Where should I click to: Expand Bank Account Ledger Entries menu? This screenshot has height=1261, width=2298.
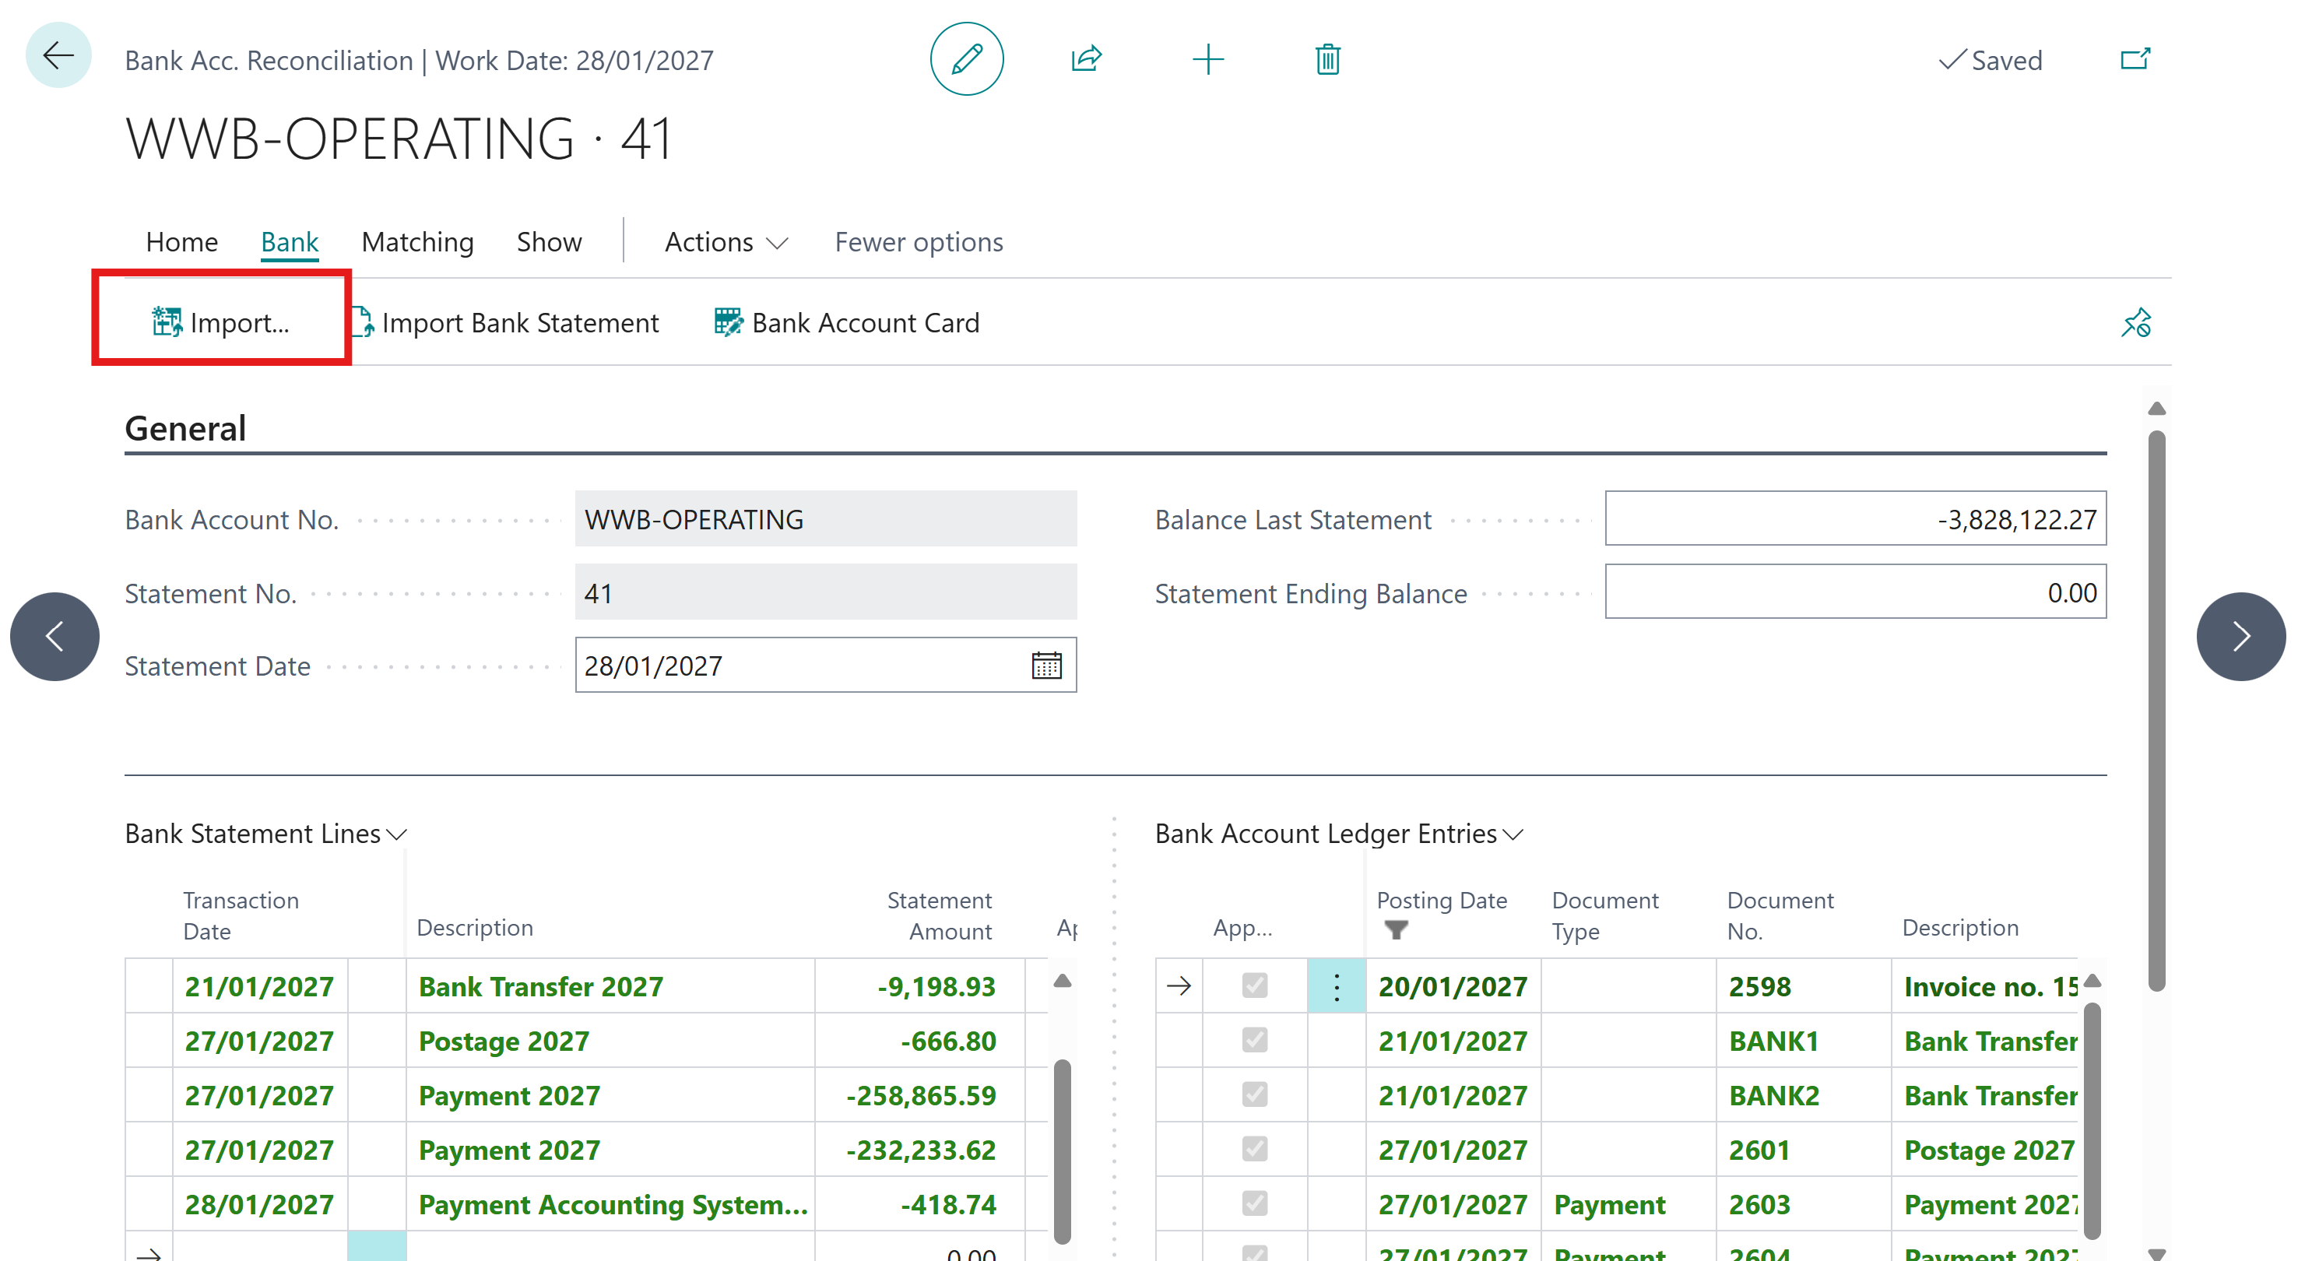click(1338, 833)
